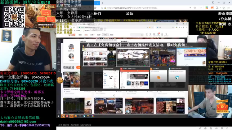
Task: Open first stream thumbnail in bottom row
Action: (x=77, y=106)
